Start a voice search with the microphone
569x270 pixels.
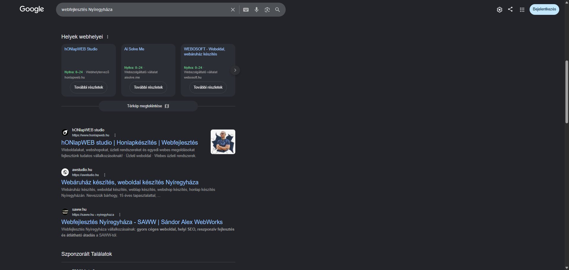click(257, 10)
